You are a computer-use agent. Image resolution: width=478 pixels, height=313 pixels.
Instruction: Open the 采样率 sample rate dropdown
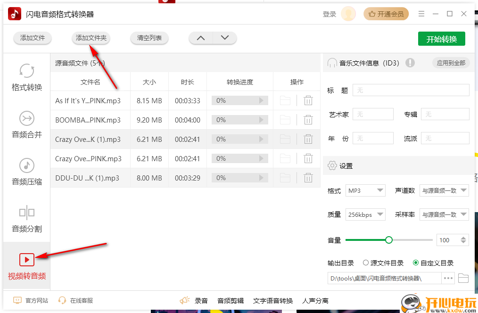coord(444,214)
